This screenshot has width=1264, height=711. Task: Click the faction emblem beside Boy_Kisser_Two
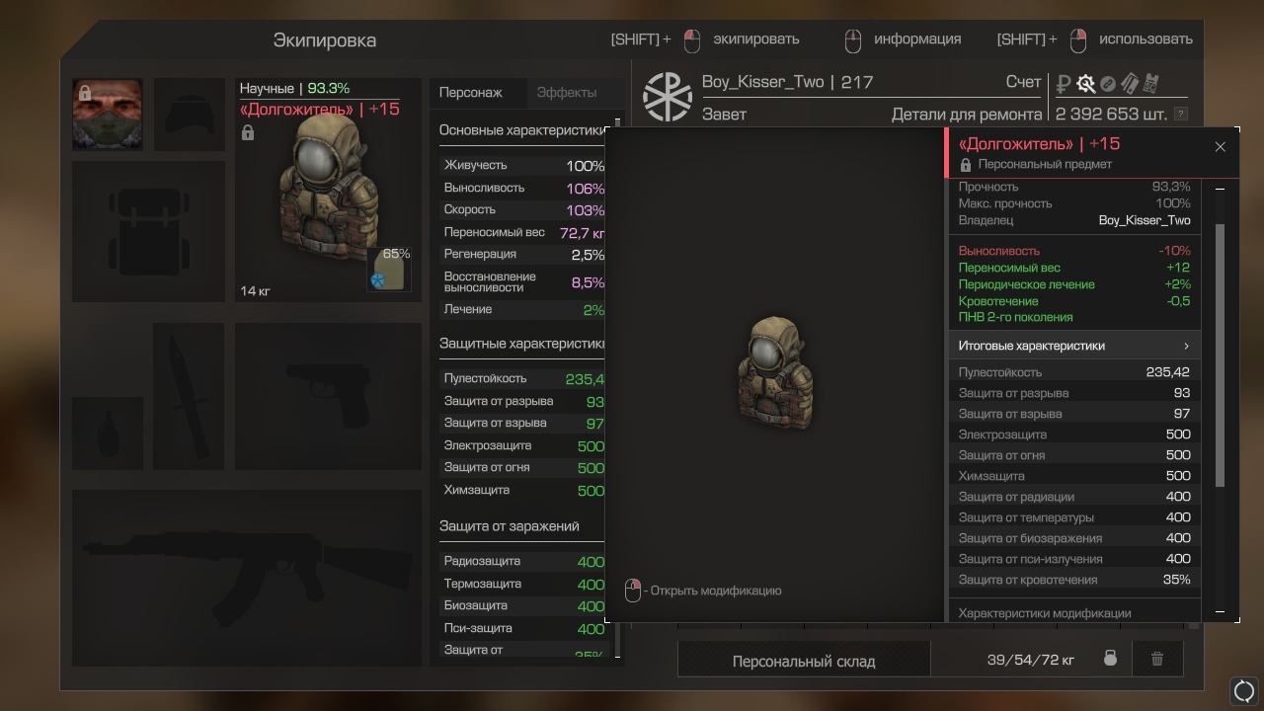[668, 96]
